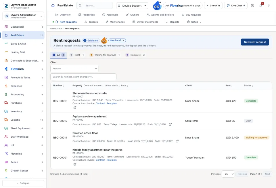Click the Guide me button

91,41
